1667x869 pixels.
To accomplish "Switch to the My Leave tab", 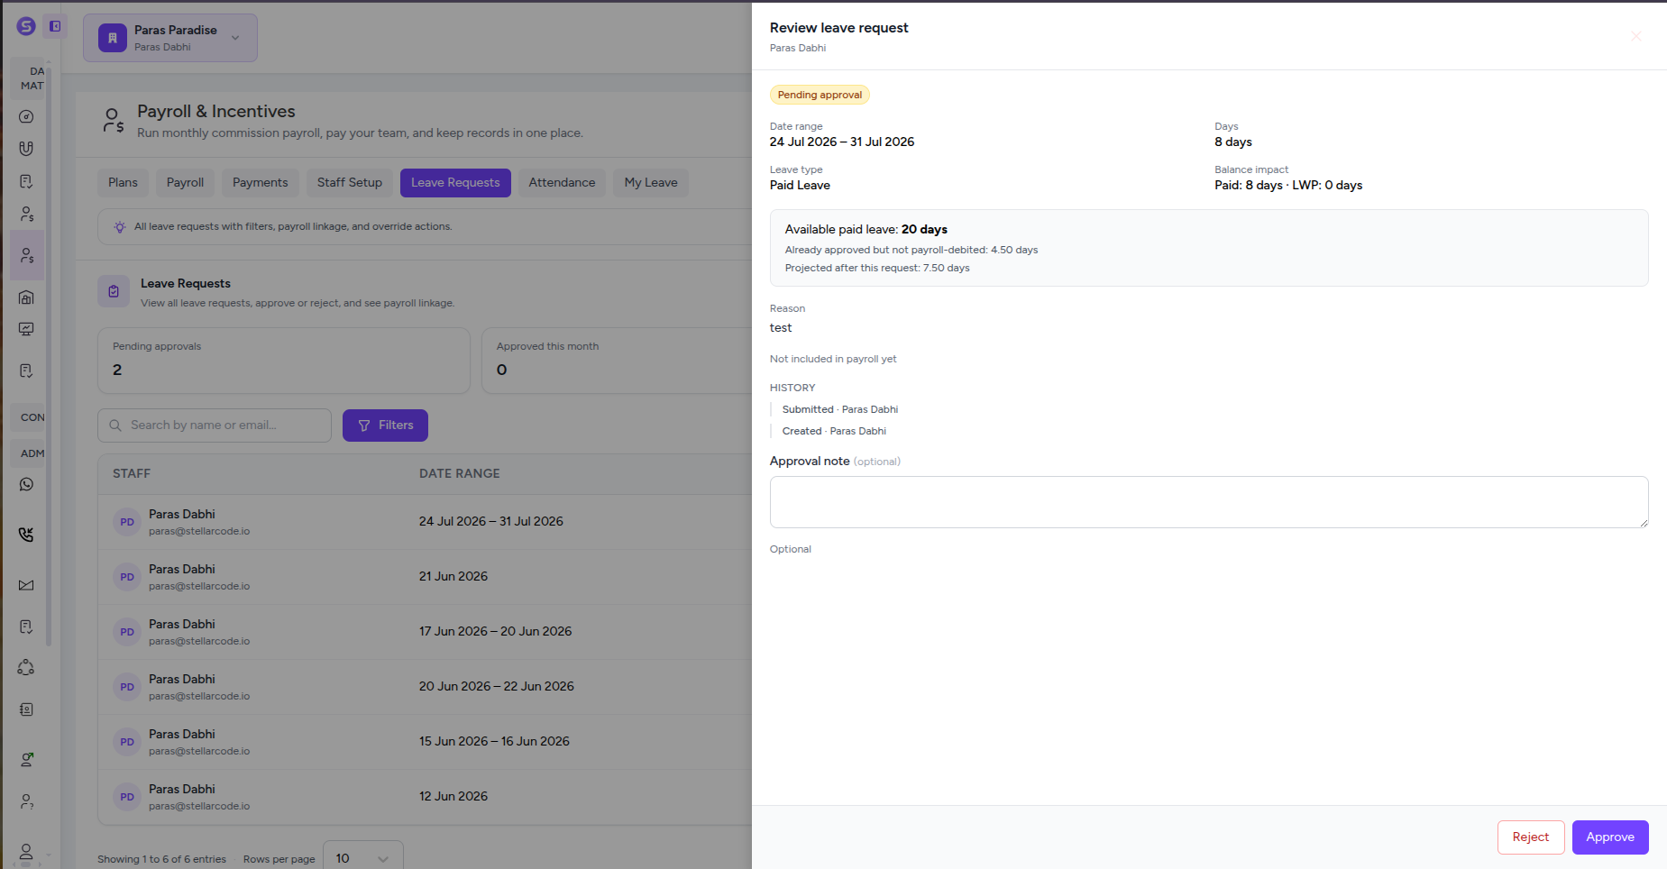I will (x=651, y=183).
